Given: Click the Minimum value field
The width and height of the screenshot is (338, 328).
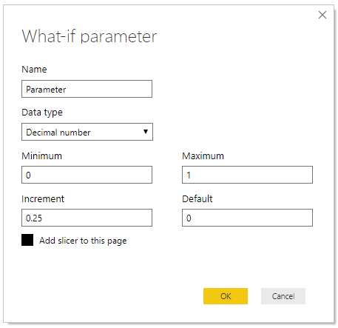Looking at the screenshot, I should tap(87, 175).
